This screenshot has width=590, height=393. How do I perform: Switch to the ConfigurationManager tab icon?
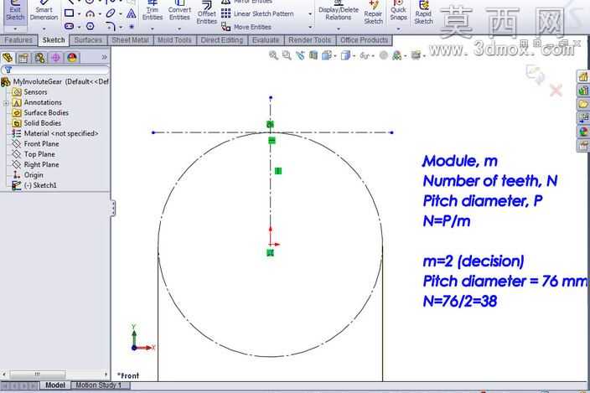tap(39, 58)
